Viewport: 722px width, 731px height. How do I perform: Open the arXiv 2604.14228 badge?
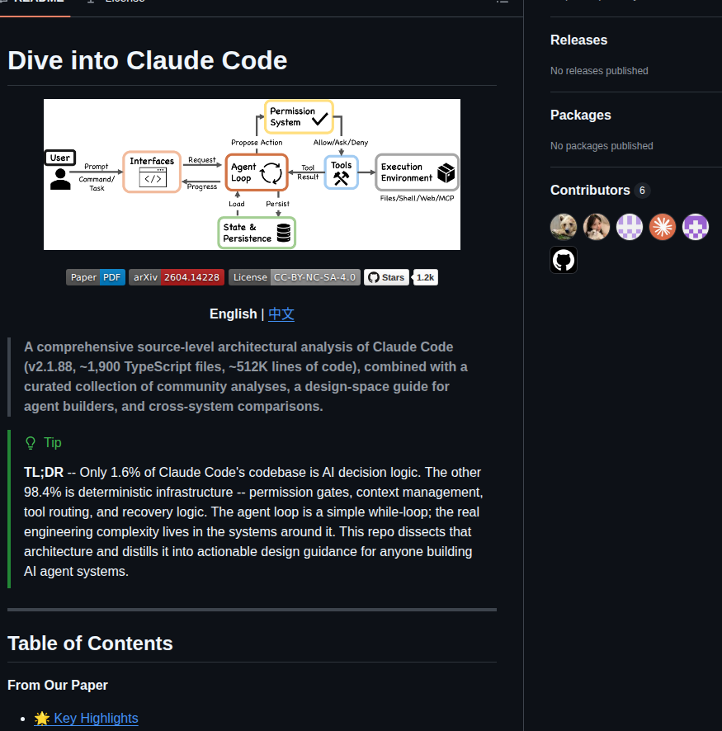click(x=177, y=277)
